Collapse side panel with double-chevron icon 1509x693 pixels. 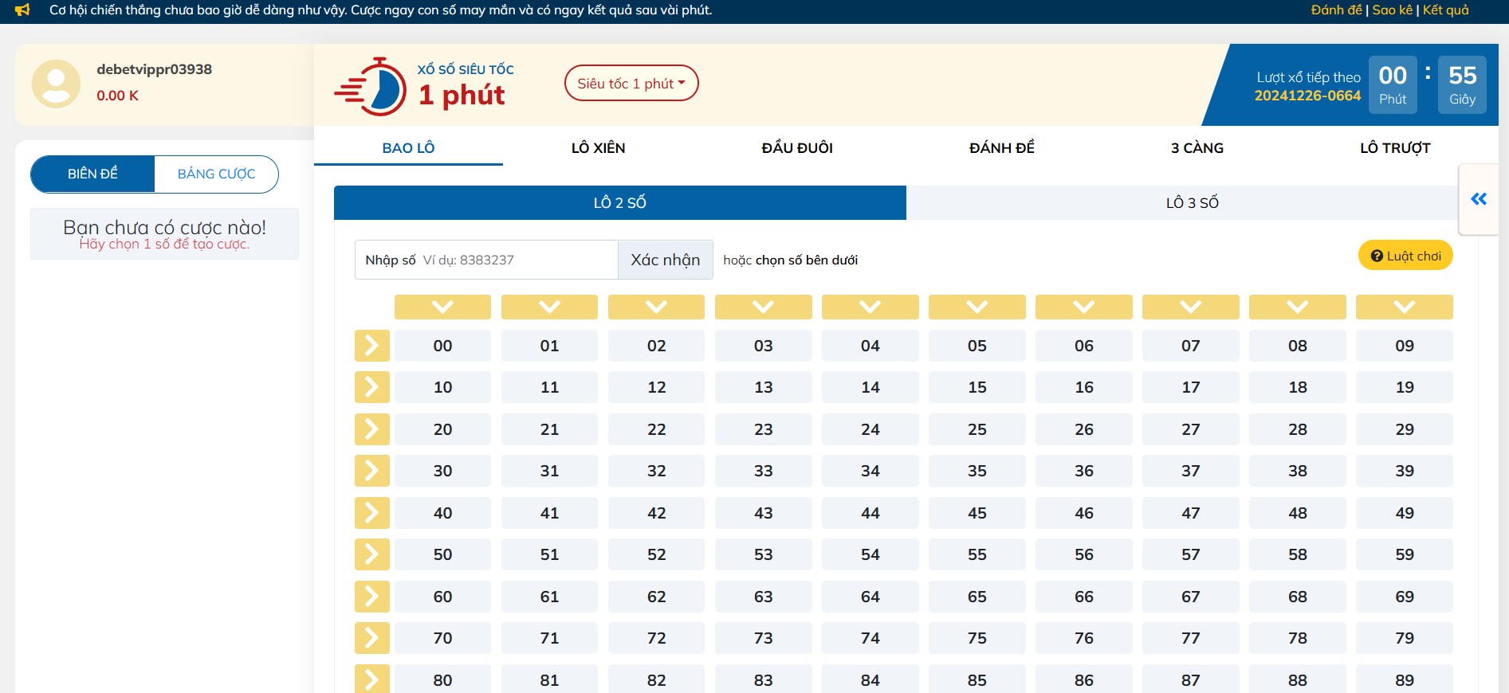click(1478, 199)
